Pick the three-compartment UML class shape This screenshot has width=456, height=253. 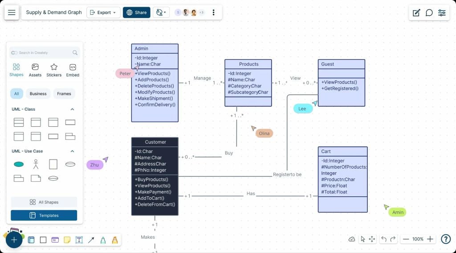coord(19,122)
